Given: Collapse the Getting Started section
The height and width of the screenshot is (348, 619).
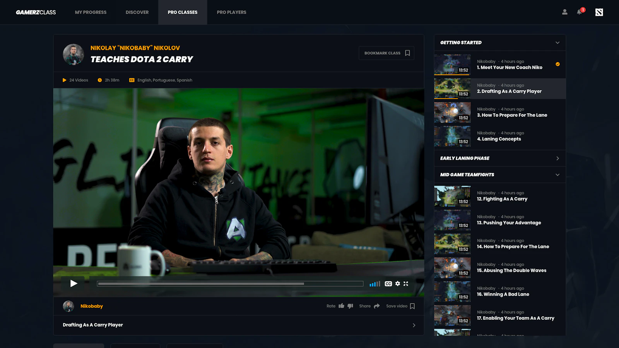Looking at the screenshot, I should pos(500,43).
